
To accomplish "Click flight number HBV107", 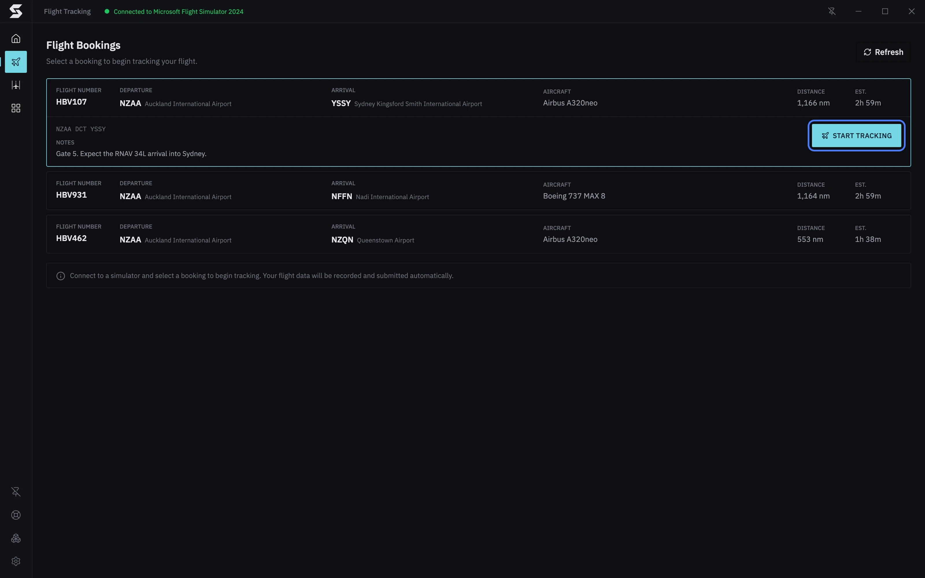I will point(71,102).
